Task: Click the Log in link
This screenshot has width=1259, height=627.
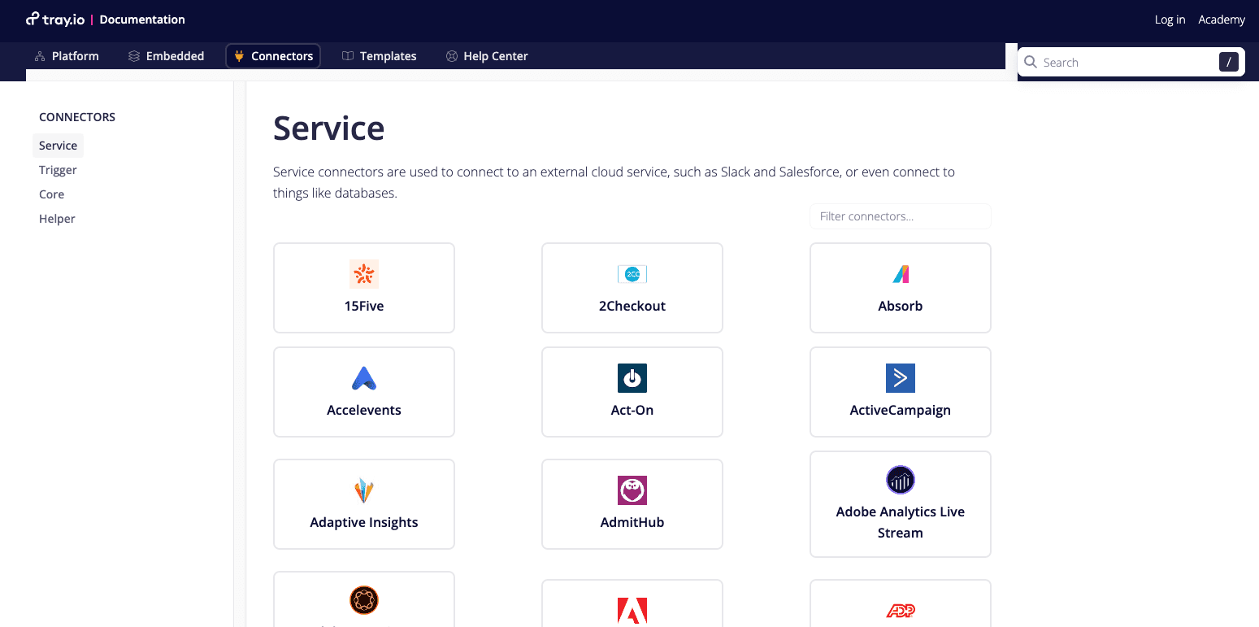Action: (1170, 20)
